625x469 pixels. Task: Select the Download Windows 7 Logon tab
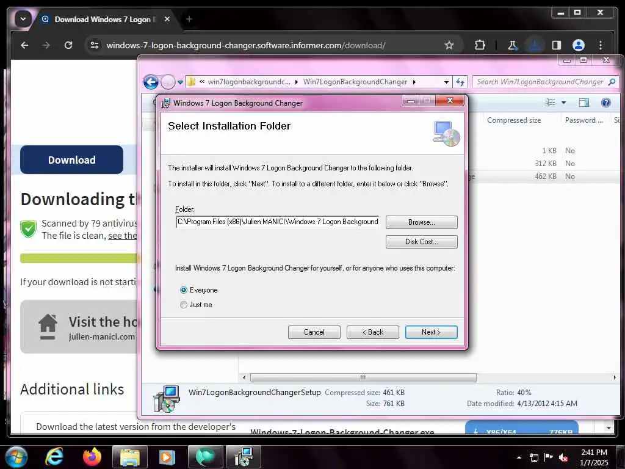(102, 19)
